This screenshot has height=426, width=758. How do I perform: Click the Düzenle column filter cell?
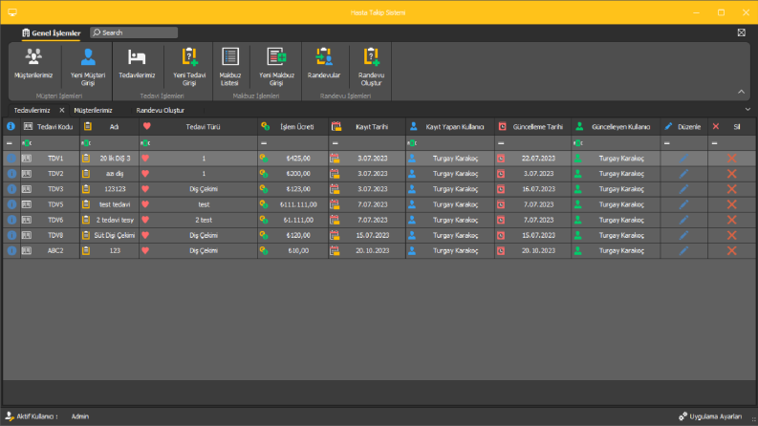tap(683, 143)
